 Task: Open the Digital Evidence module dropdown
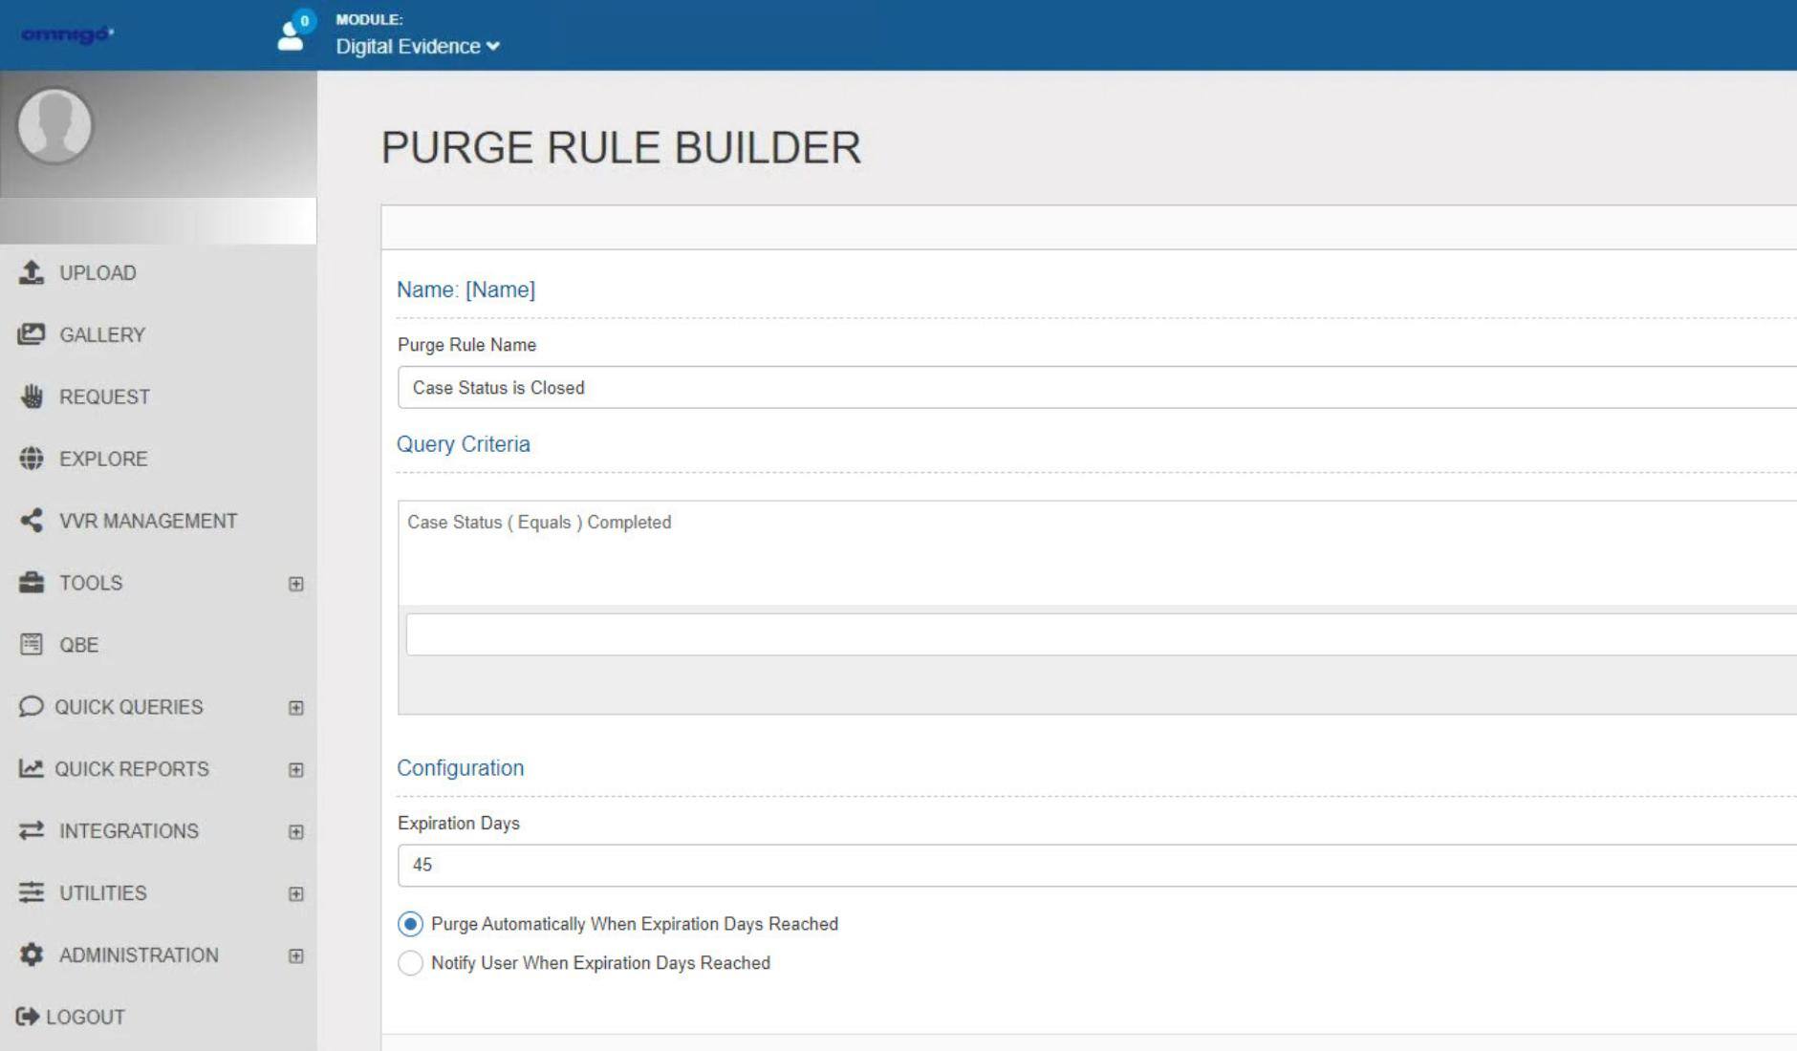pyautogui.click(x=418, y=47)
